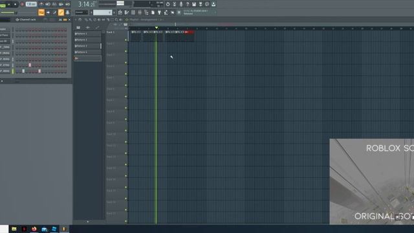Click the hint panel showing FL Studio version
Image resolution: width=414 pixels, height=233 pixels.
(x=199, y=12)
